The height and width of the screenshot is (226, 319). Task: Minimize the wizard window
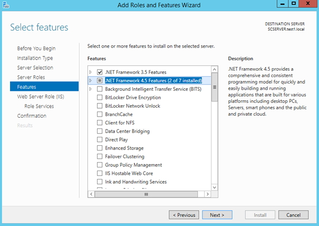coord(283,4)
